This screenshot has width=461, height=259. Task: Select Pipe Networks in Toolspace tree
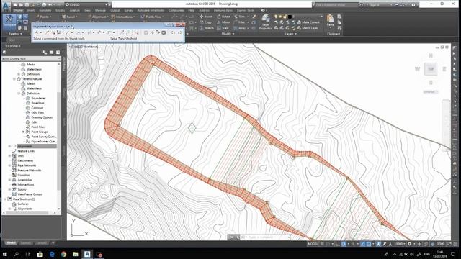coord(27,165)
